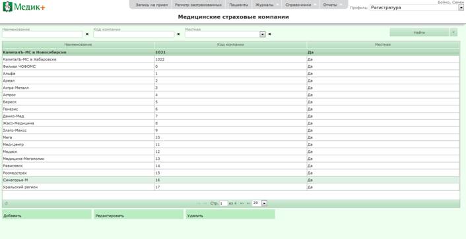
Task: Select the Синегорье-М row
Action: click(230, 180)
